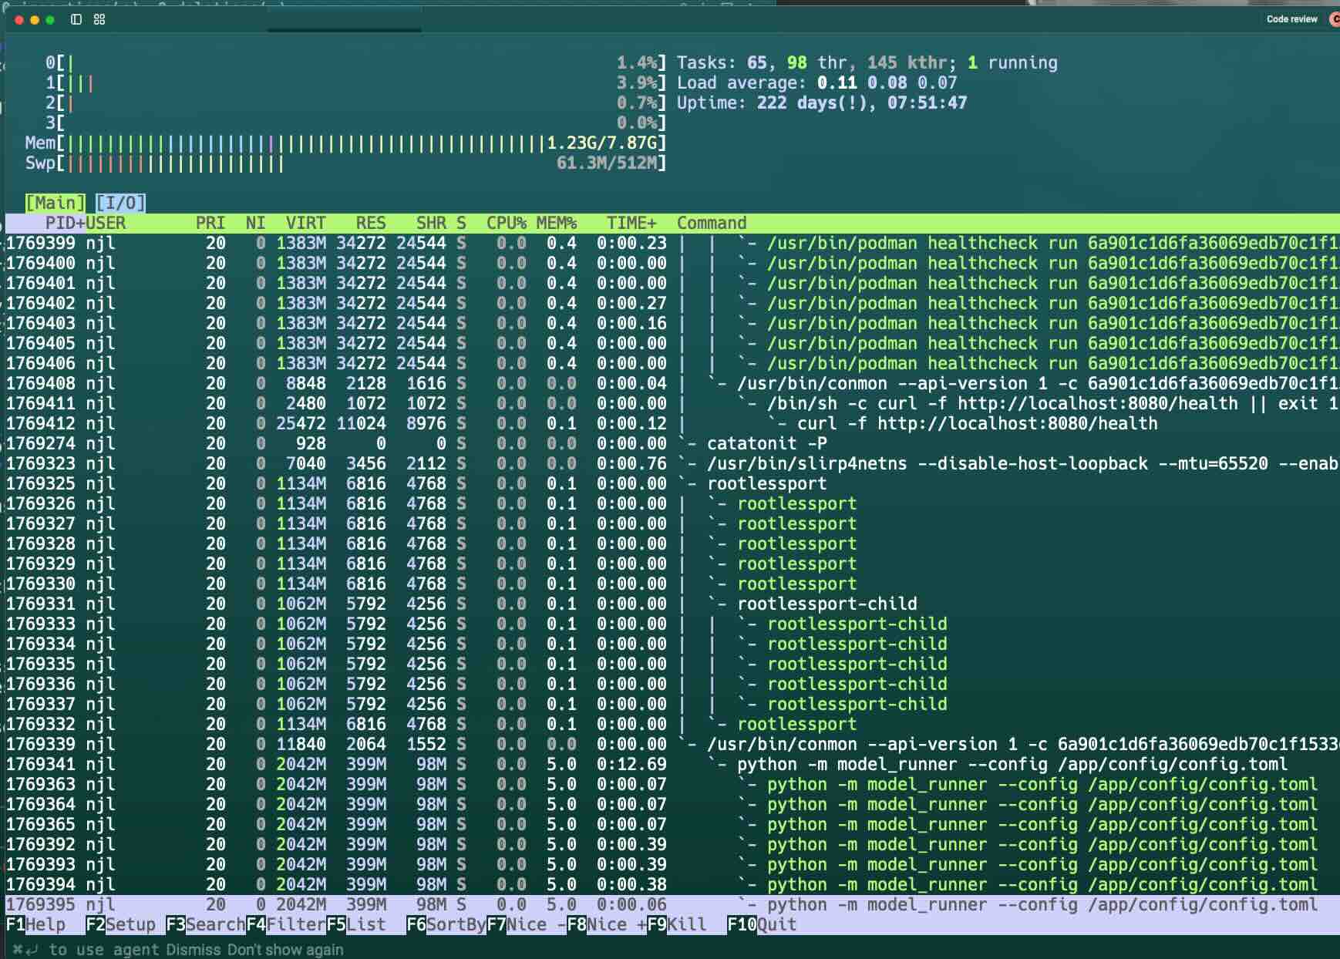Viewport: 1340px width, 959px height.
Task: Open the F6 SortBy menu
Action: tap(446, 924)
